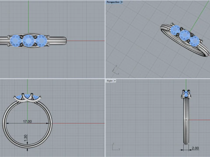The height and width of the screenshot is (157, 210).
Task: Select the 2.00 band width dimension text
Action: coord(195,148)
